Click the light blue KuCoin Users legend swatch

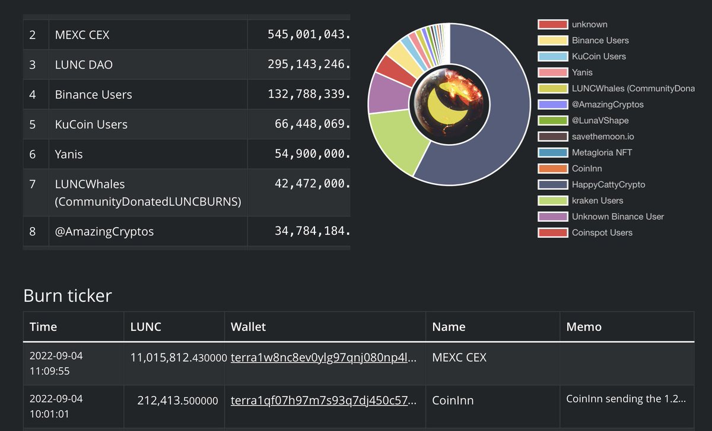point(552,56)
